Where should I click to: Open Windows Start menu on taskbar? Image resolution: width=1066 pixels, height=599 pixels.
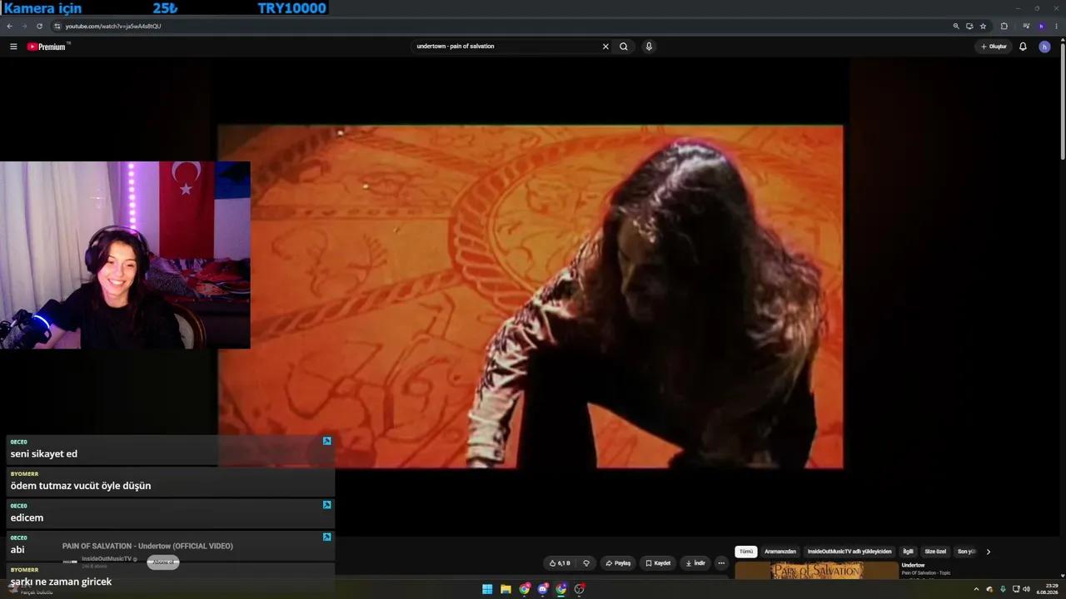487,589
